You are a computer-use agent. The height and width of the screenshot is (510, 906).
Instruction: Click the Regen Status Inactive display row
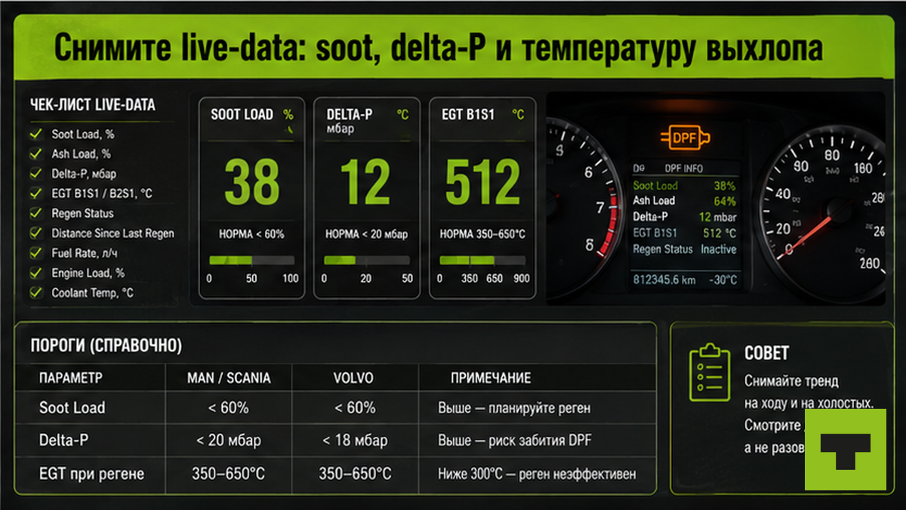[684, 249]
